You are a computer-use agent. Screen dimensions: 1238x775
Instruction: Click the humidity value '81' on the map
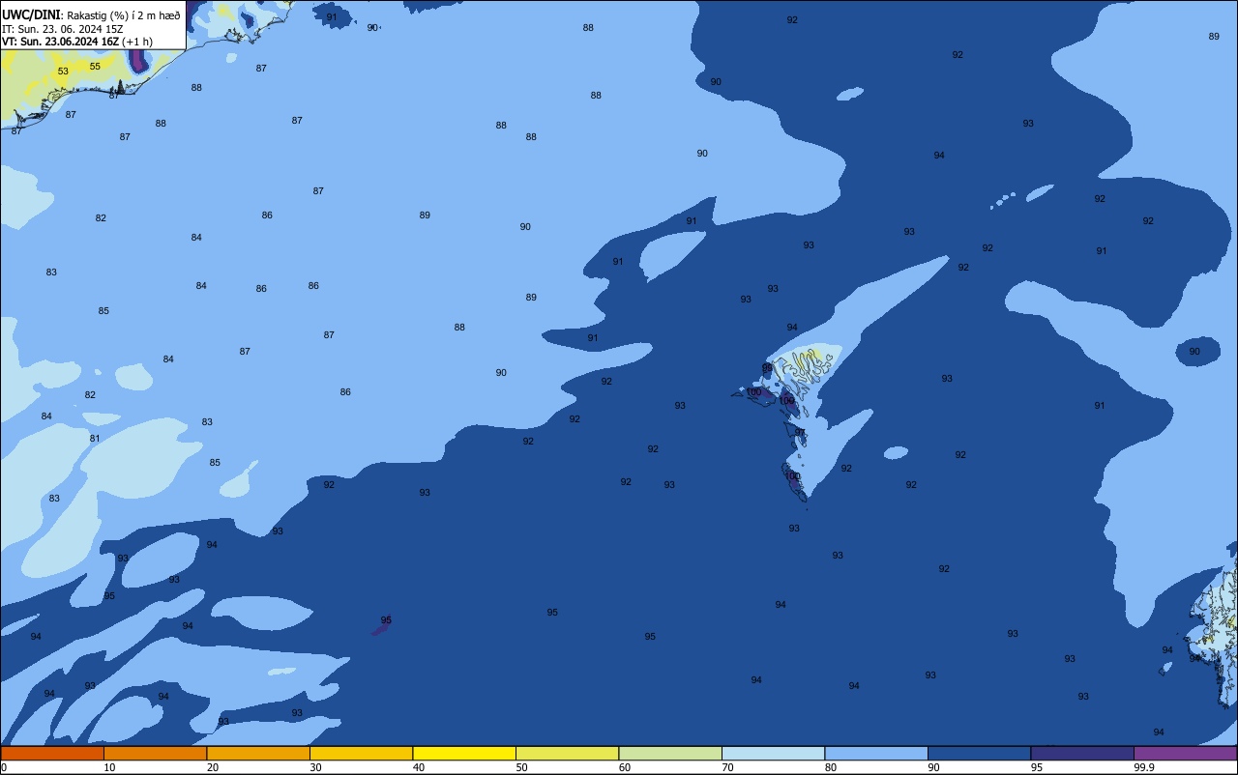pos(95,439)
